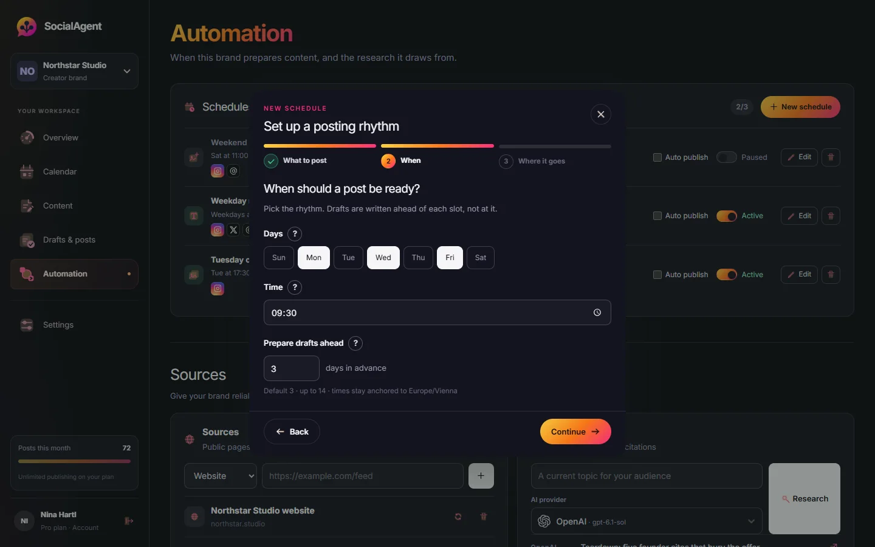875x547 pixels.
Task: Click the Instagram icon in Tuesday schedule row
Action: point(218,289)
